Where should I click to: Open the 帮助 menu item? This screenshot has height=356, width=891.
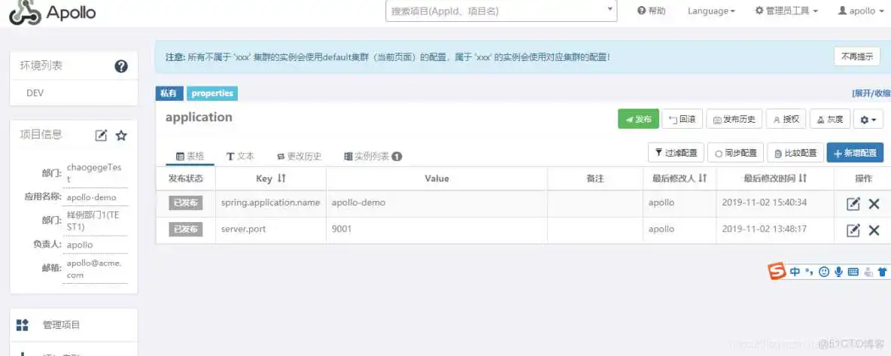[651, 11]
